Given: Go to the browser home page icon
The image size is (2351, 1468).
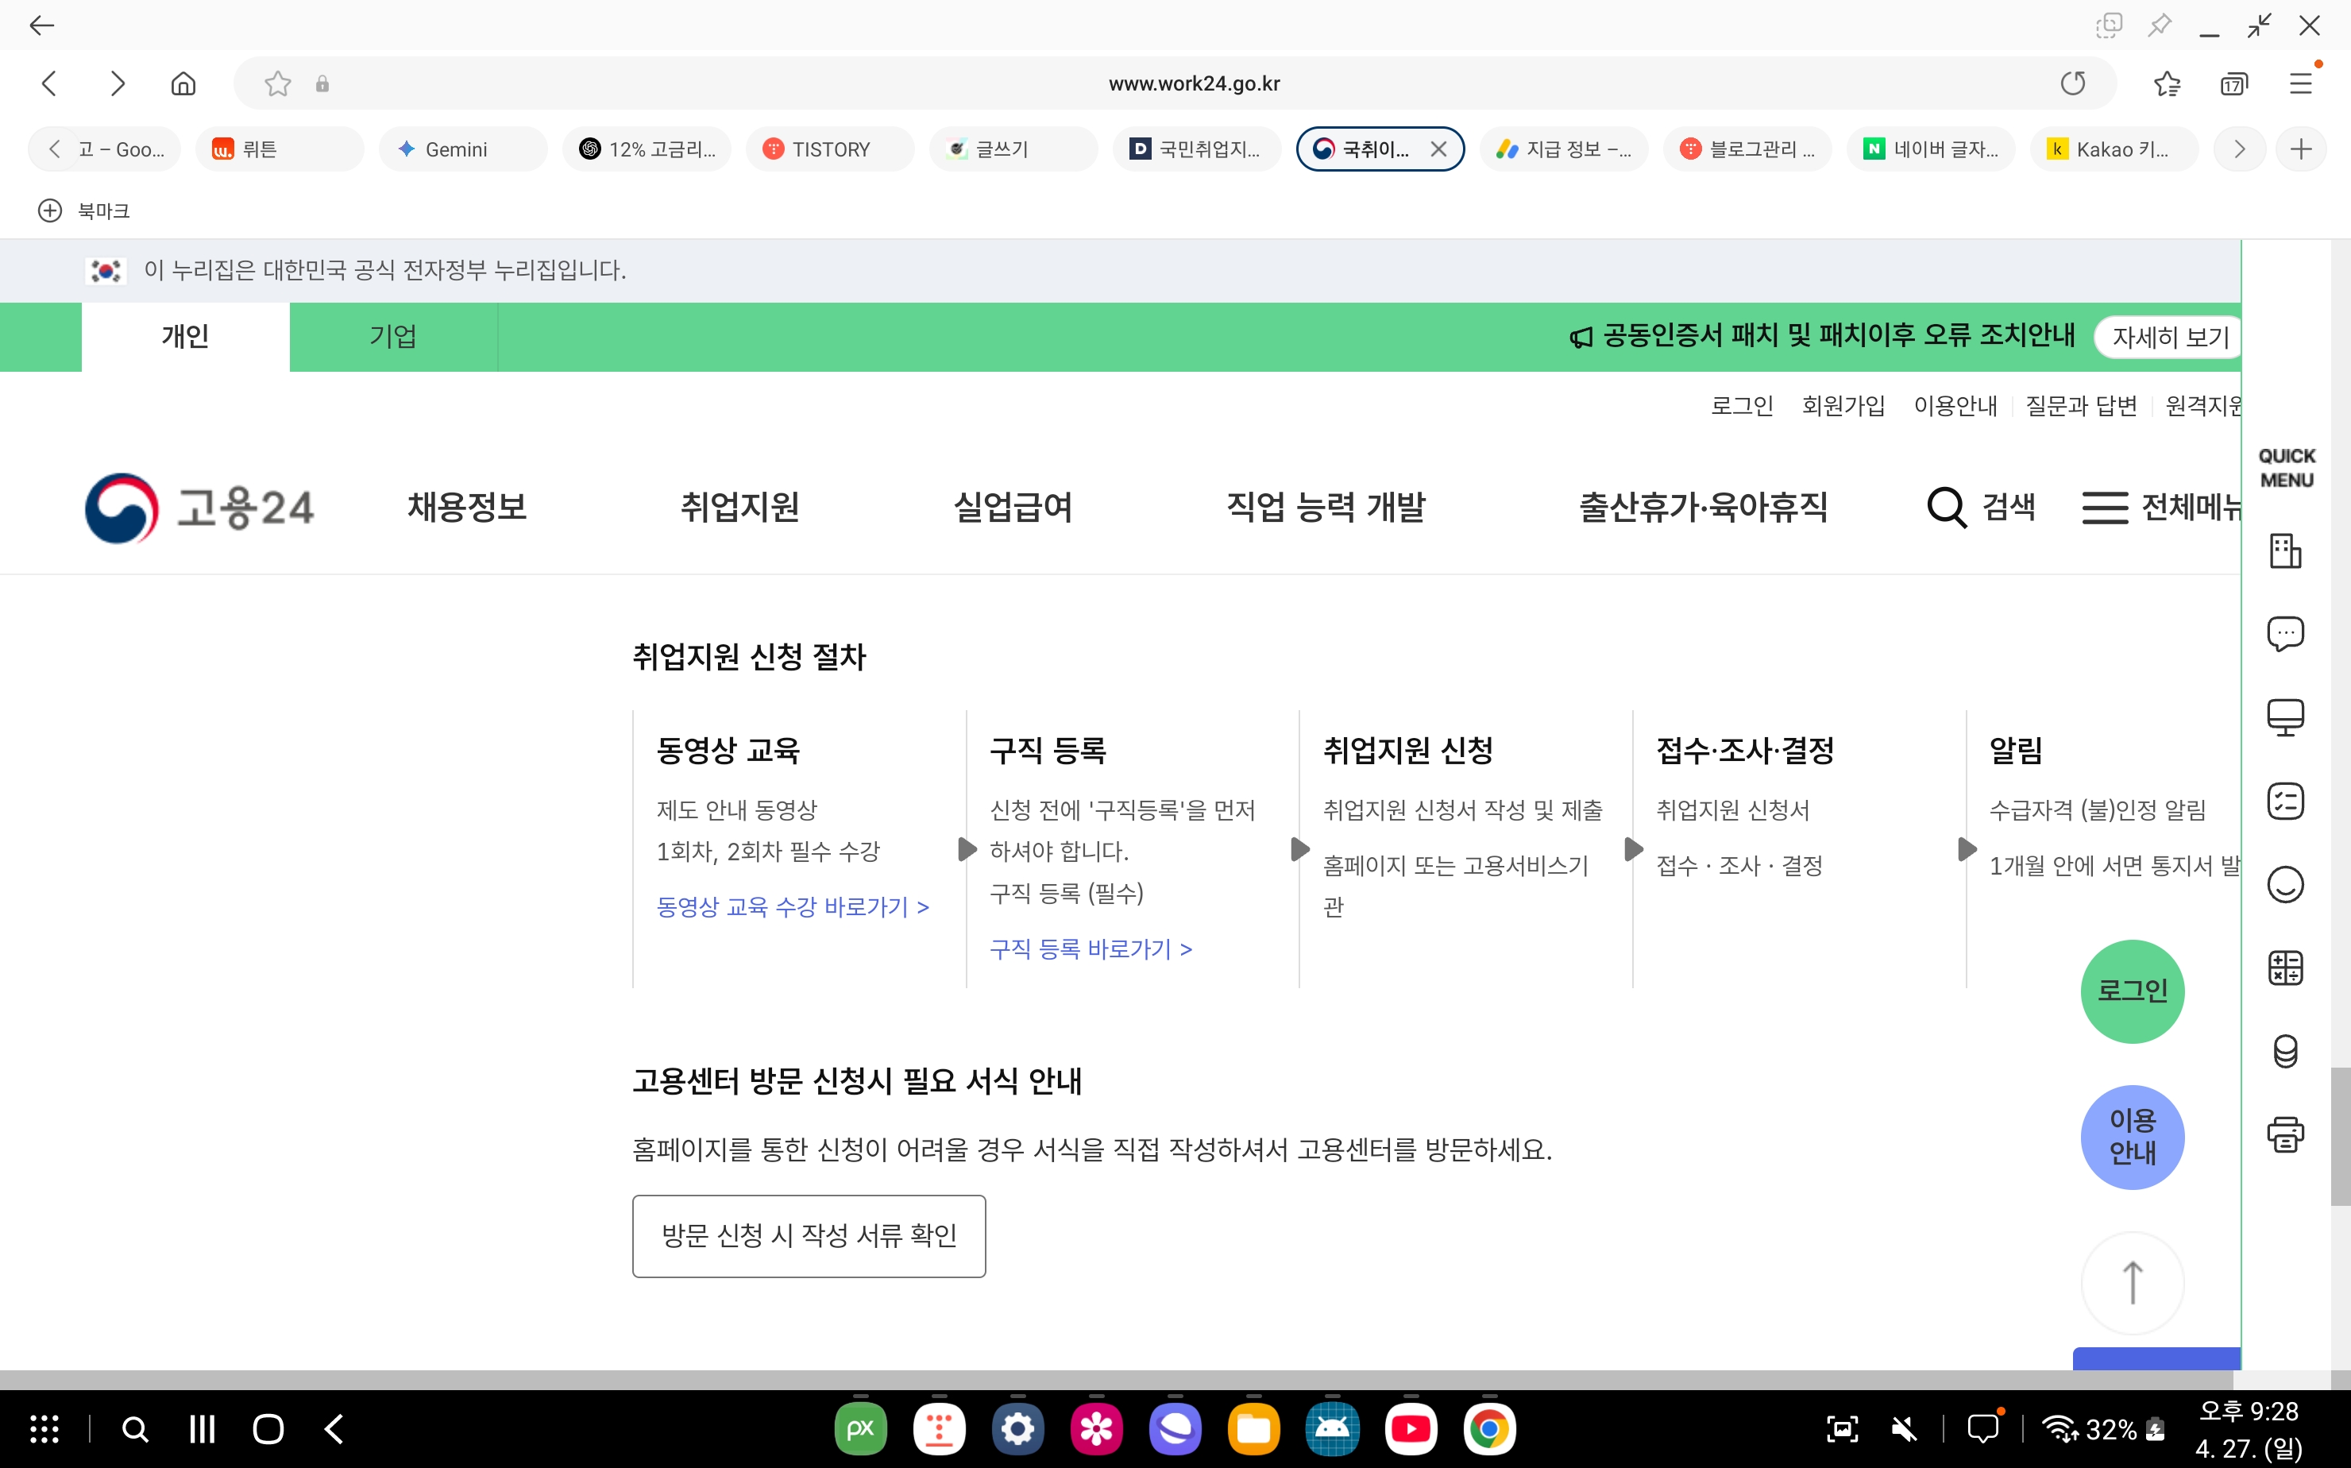Looking at the screenshot, I should click(x=183, y=83).
